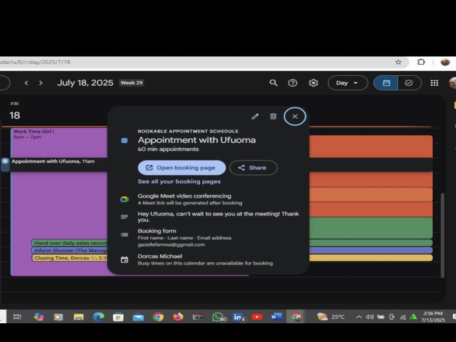Open Task View in the taskbar
Viewport: 456px width, 342px height.
[17, 317]
